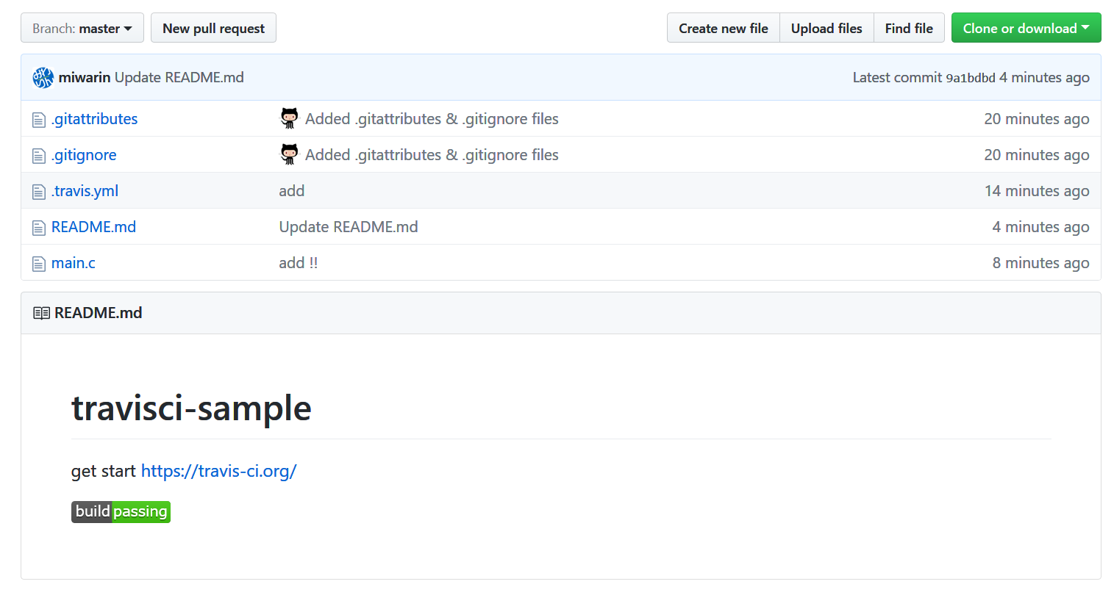Open commit message in .gitignore row
1114x598 pixels.
[x=432, y=155]
